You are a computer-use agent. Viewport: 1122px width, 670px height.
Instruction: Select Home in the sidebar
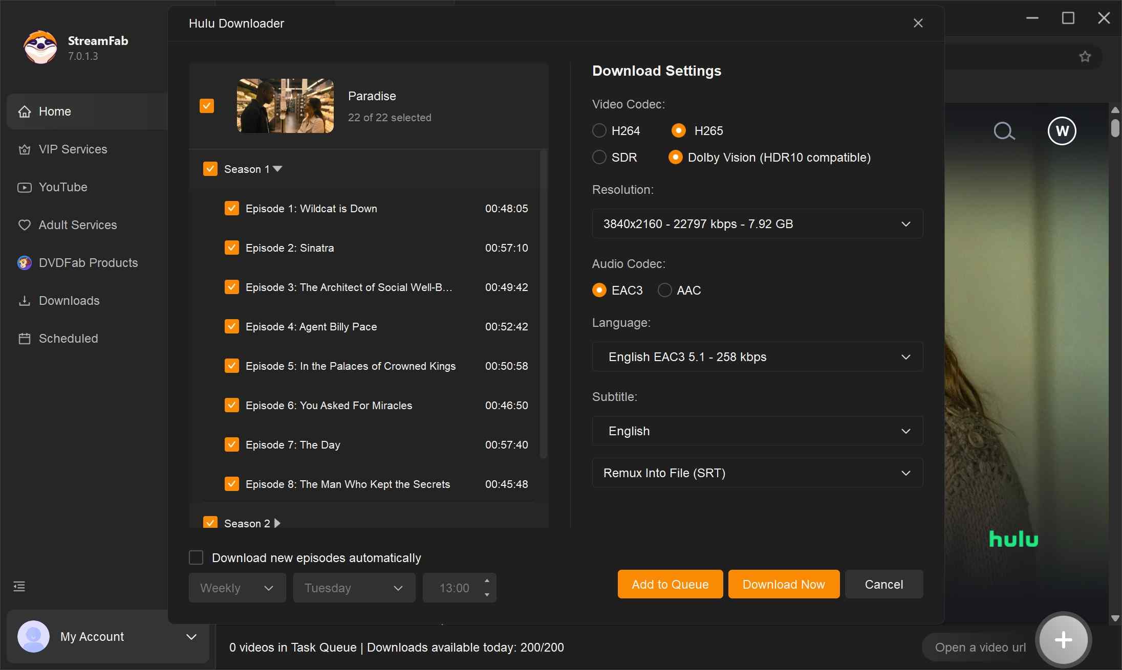(x=55, y=111)
